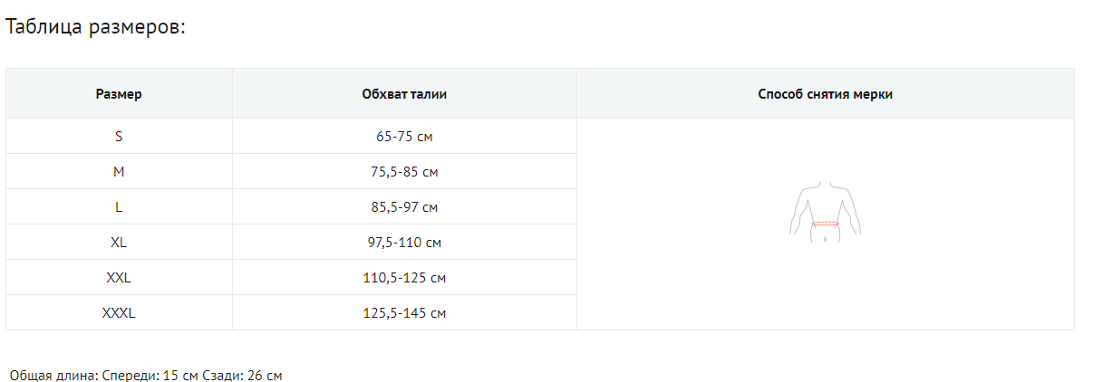Select the XXXL size cell
Screen dimensions: 1093x382
pos(119,313)
